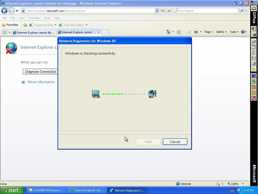The width and height of the screenshot is (258, 194).
Task: Open the File menu
Action: pyautogui.click(x=5, y=18)
